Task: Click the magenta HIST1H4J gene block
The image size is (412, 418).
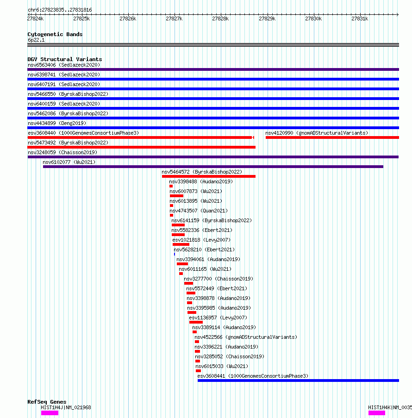Action: [x=50, y=413]
